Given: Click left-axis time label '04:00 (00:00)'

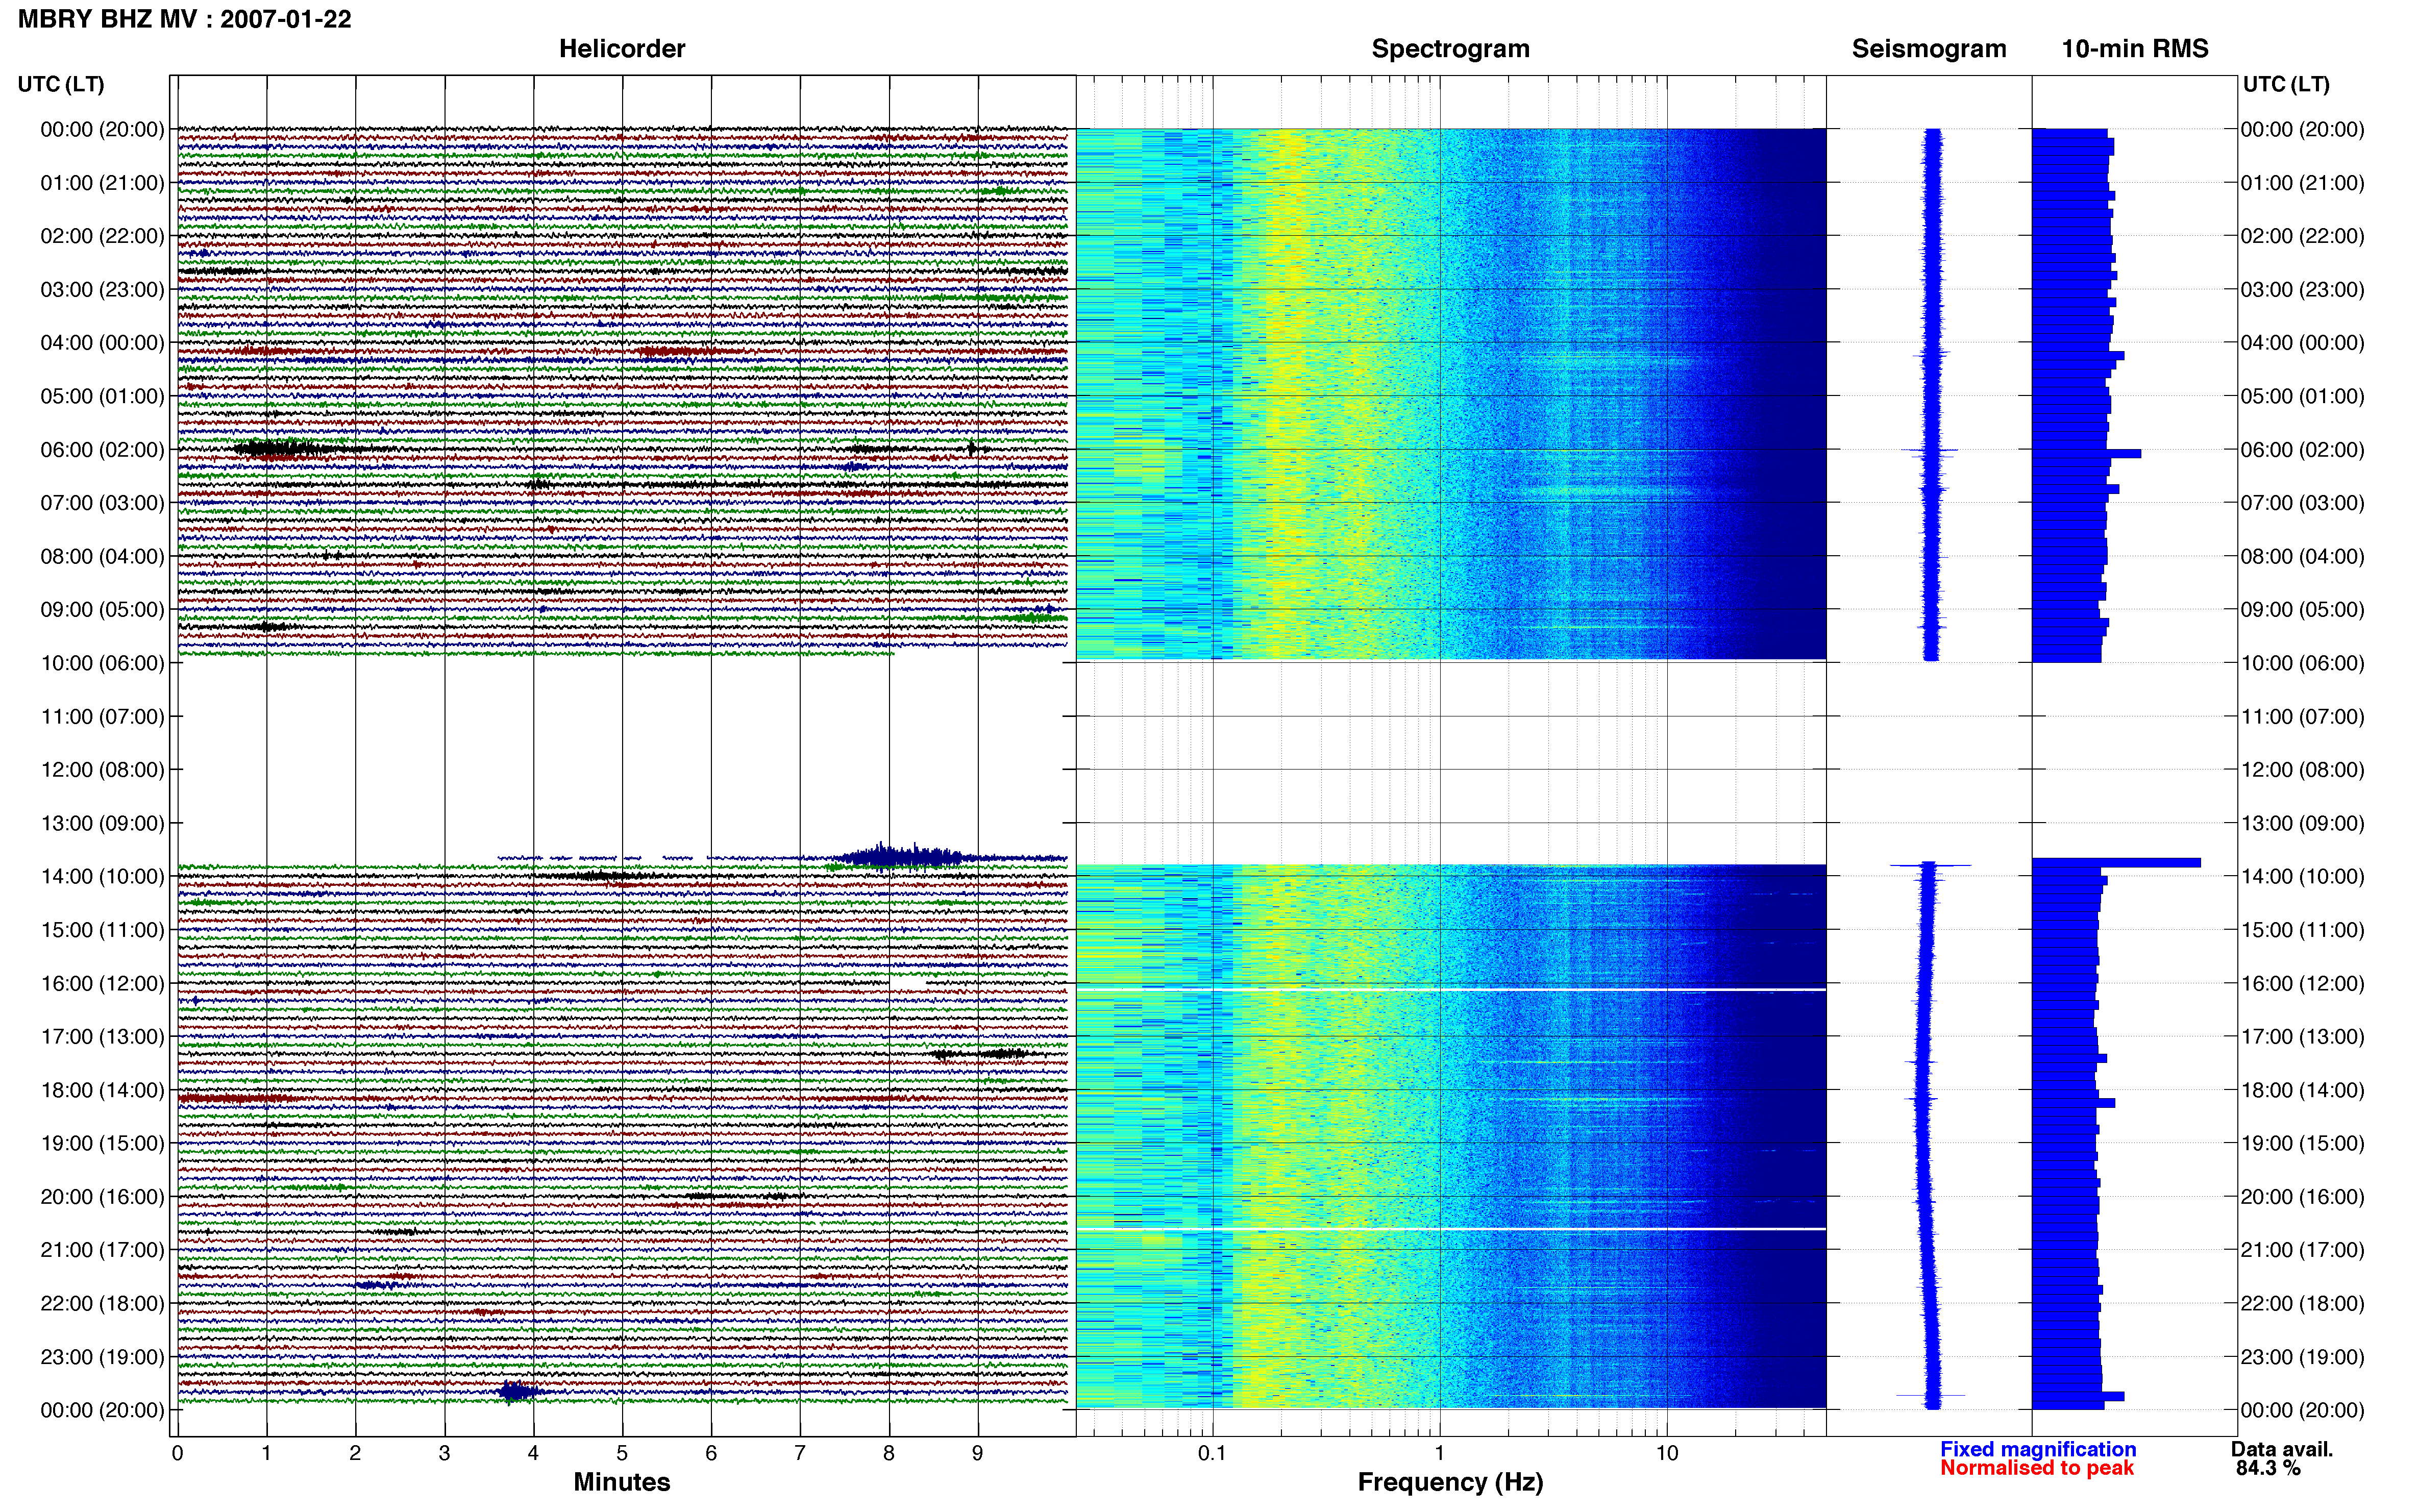Looking at the screenshot, I should pyautogui.click(x=102, y=343).
